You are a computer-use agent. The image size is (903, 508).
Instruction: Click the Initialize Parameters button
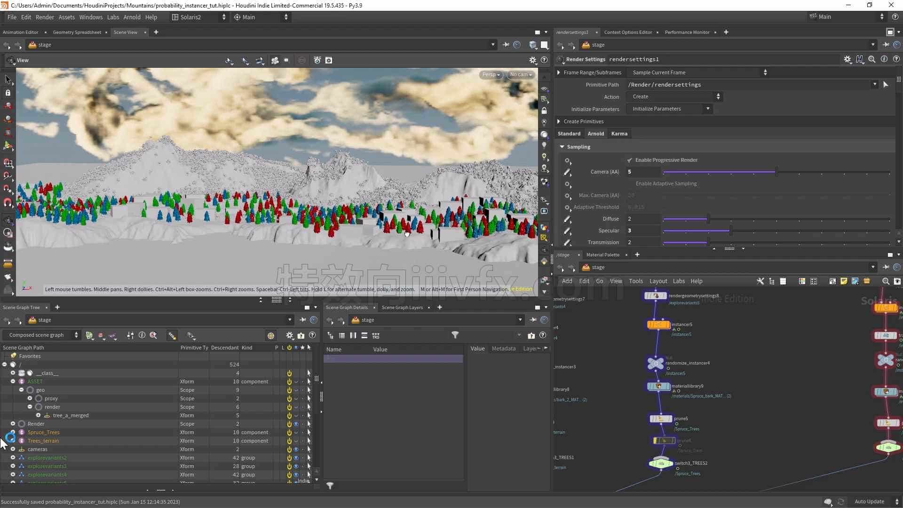669,109
